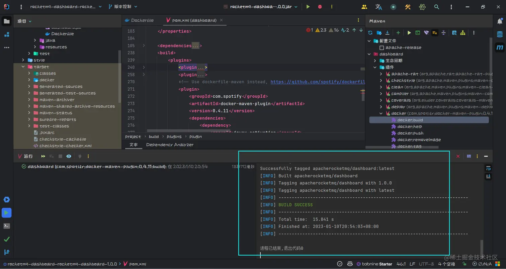Screen dimensions: 506x269
Task: Click the build breadcrumb in the editor
Action: click(154, 137)
